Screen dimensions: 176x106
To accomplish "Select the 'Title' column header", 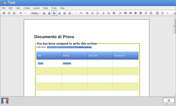I will coord(49,56).
